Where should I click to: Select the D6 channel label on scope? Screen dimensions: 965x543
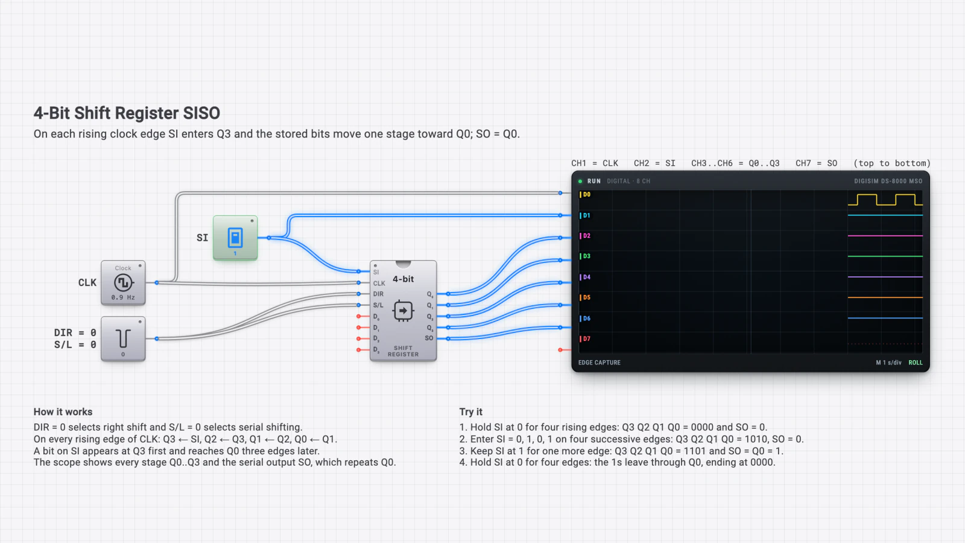(x=586, y=318)
